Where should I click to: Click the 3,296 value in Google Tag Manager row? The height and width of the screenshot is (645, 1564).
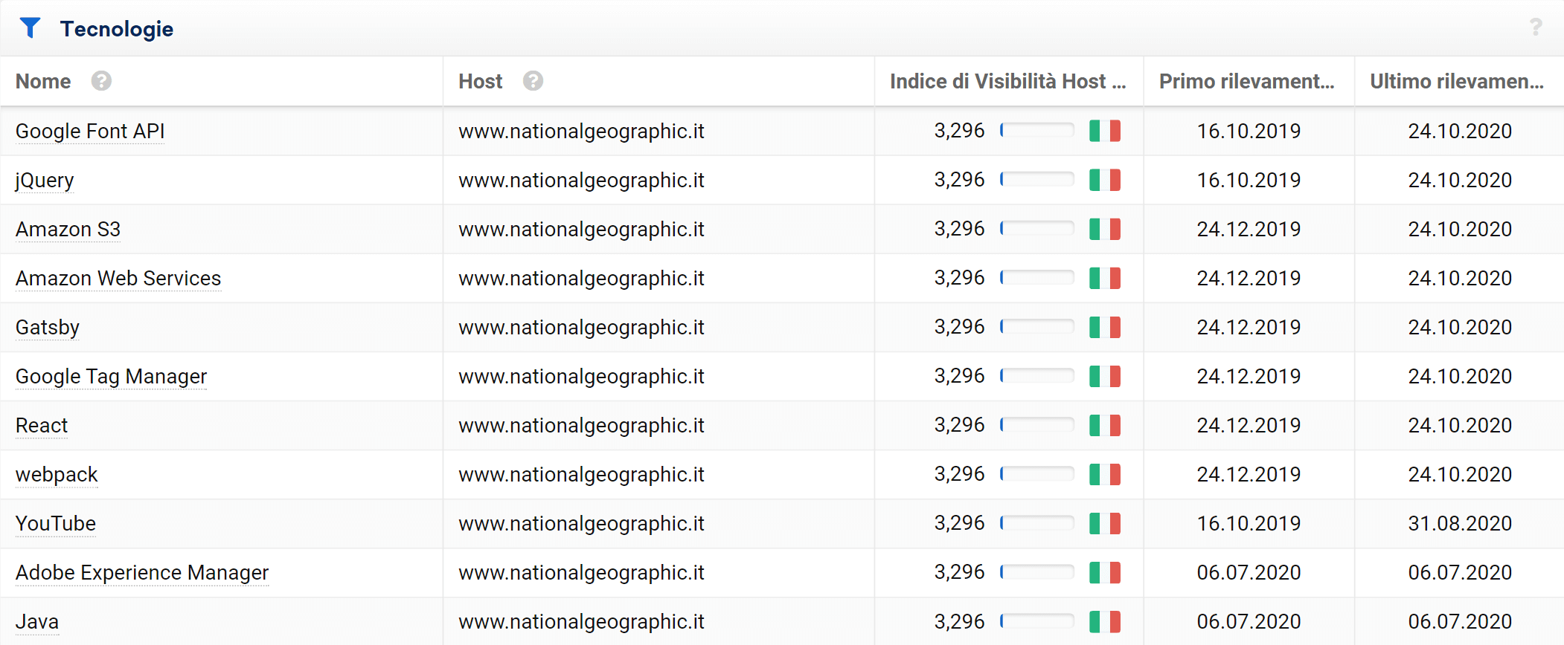click(959, 376)
